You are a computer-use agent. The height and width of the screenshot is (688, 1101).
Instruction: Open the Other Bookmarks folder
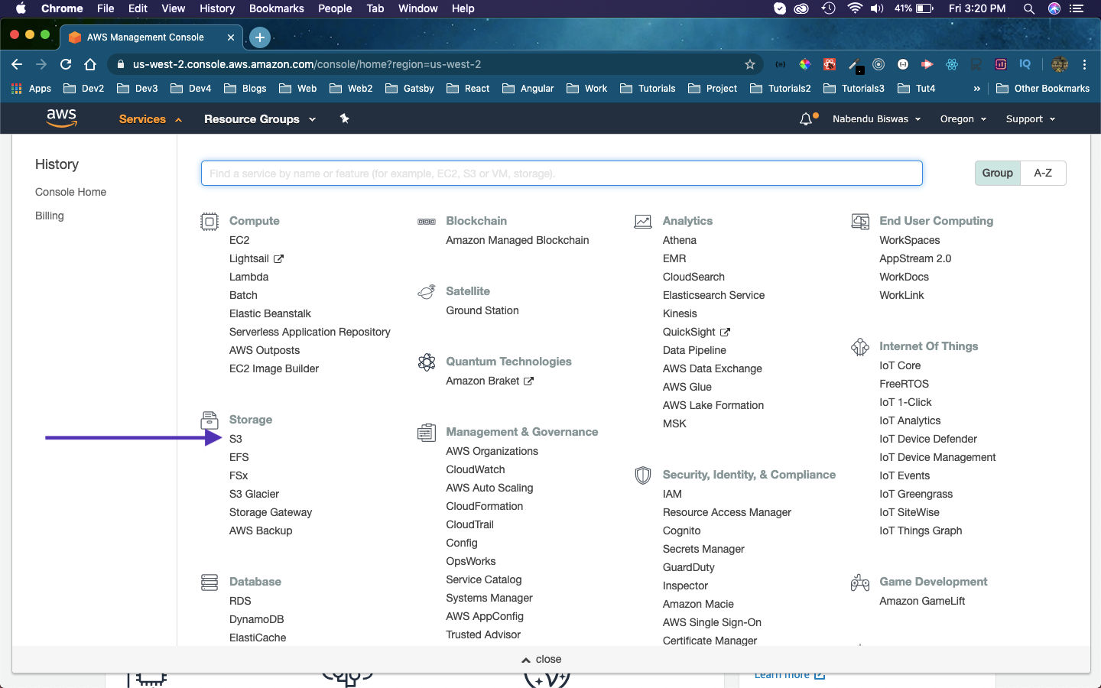pos(1043,89)
